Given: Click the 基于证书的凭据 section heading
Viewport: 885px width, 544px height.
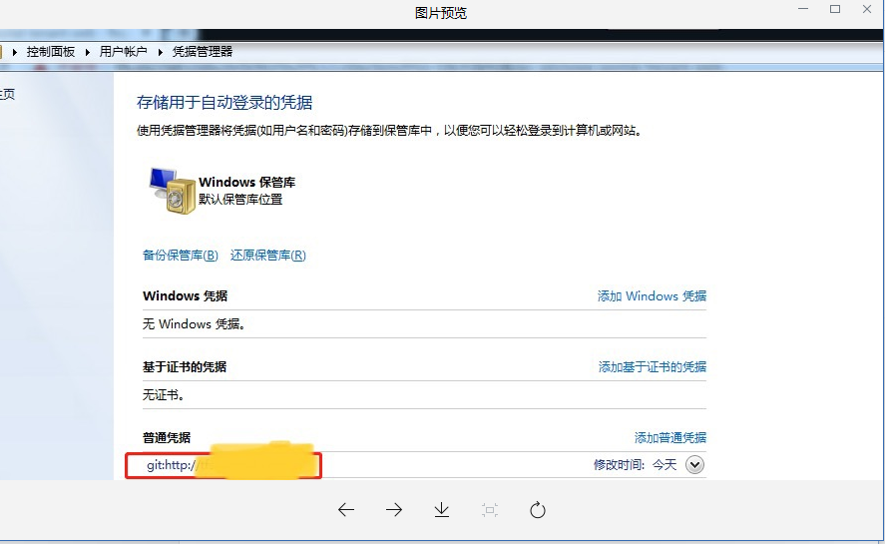Looking at the screenshot, I should click(x=185, y=367).
